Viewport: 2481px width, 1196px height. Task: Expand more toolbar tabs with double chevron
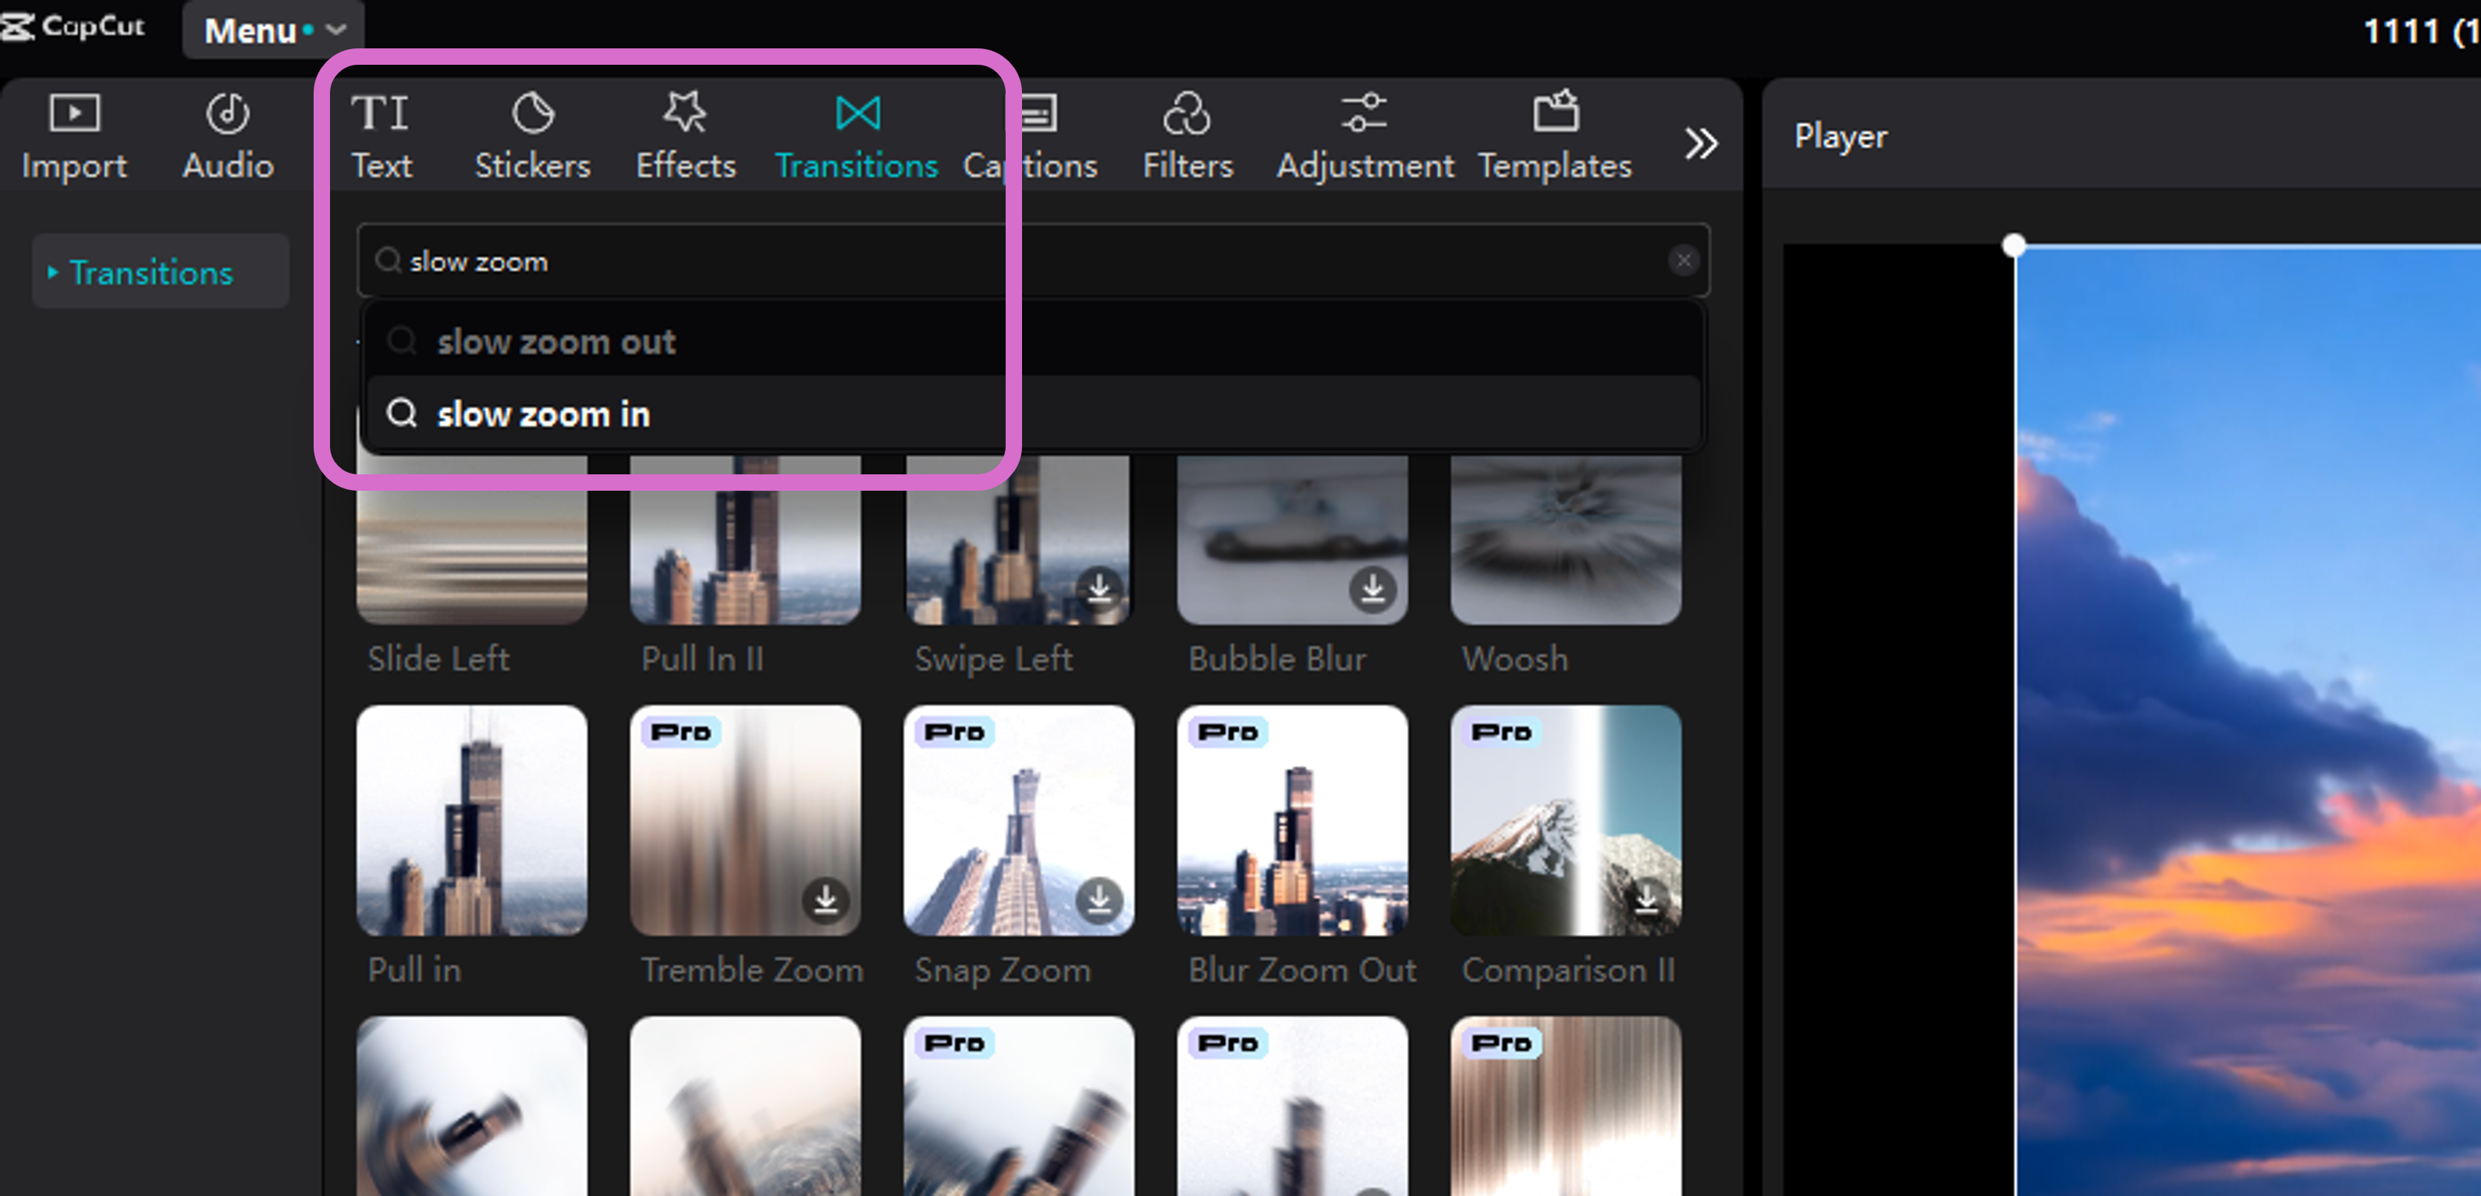(1701, 144)
